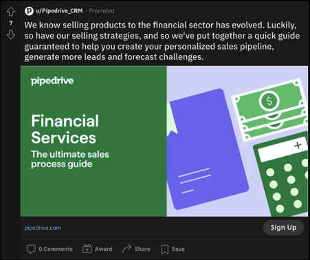Select the Award text label
Viewport: 310px width, 260px height.
click(104, 249)
